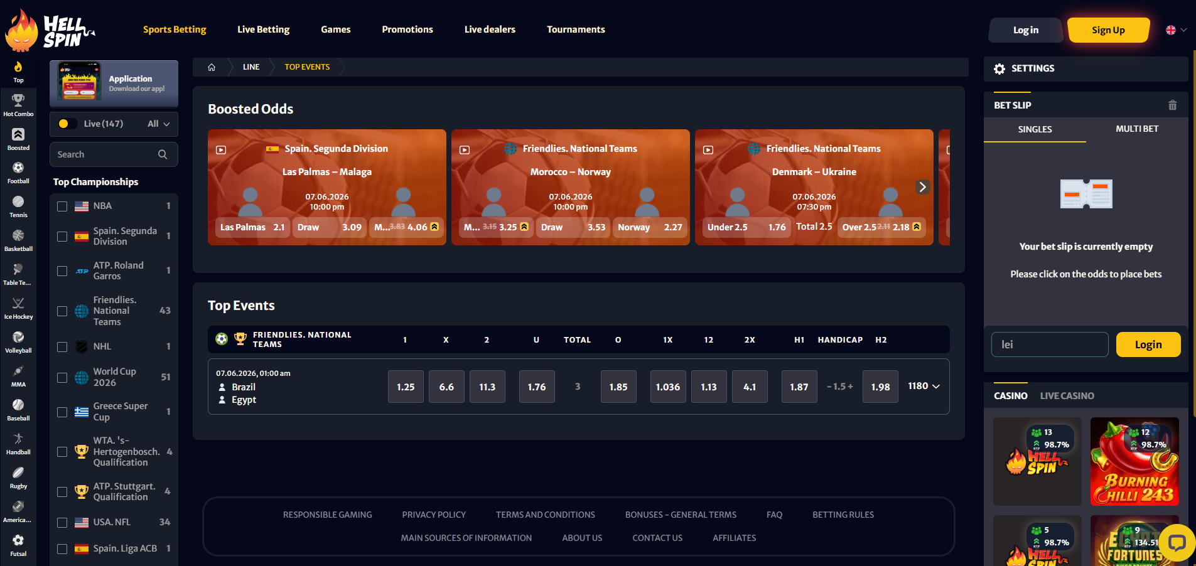Open the language flag dropdown
The height and width of the screenshot is (566, 1196).
click(x=1176, y=30)
